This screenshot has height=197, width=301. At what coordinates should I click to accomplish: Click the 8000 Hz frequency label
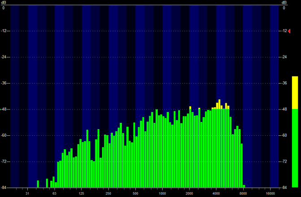[243, 193]
